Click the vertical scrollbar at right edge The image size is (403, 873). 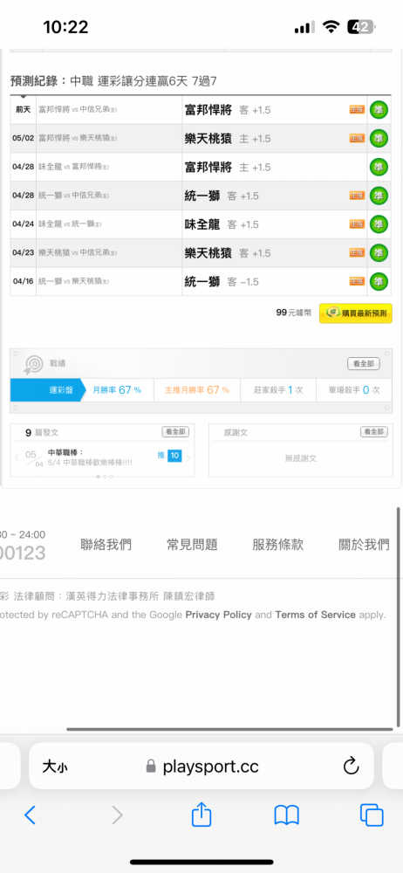399,617
